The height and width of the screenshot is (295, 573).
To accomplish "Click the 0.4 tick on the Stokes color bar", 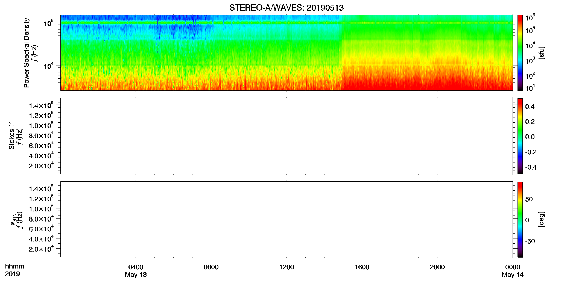I will pos(530,107).
